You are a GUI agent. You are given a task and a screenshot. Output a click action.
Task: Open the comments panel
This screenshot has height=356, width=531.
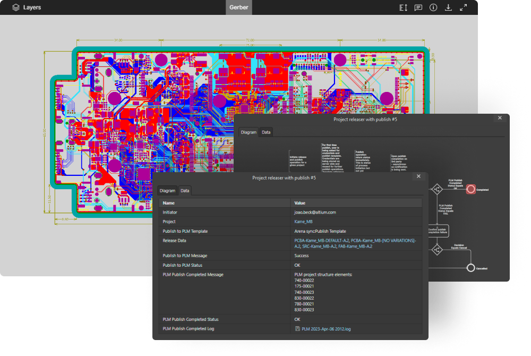tap(418, 7)
